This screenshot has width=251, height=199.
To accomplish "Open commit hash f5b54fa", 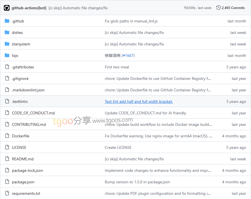I will 189,8.
